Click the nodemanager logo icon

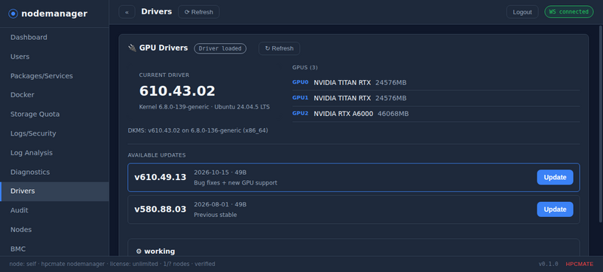click(x=13, y=14)
